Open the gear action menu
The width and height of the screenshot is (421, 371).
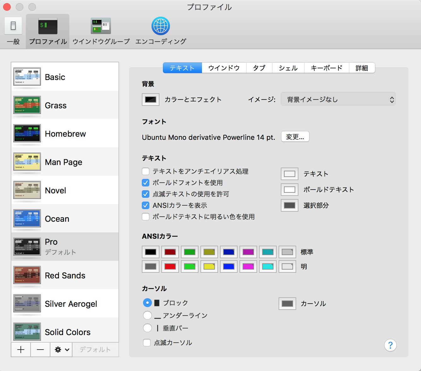pos(61,350)
